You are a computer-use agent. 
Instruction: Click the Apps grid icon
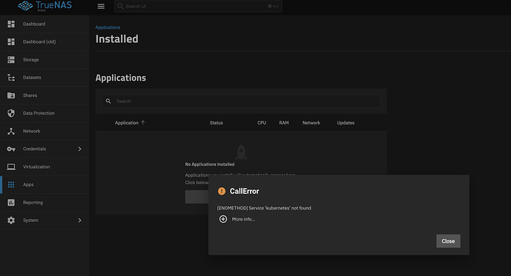(x=11, y=185)
